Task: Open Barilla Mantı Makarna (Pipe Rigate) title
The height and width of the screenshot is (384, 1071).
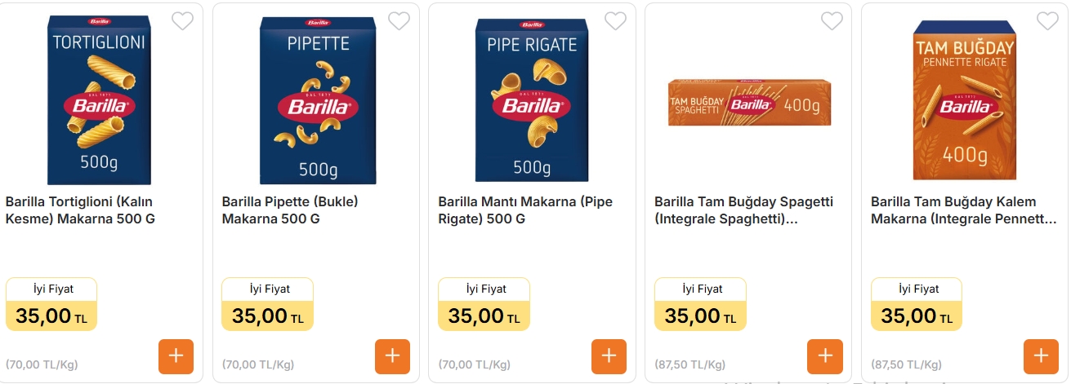Action: 525,210
